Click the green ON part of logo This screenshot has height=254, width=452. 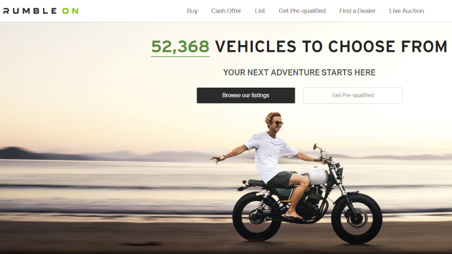point(70,11)
